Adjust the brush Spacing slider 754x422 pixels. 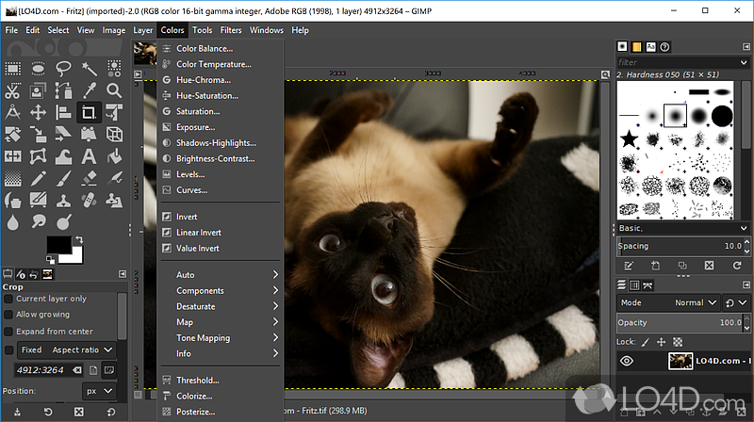coord(680,246)
